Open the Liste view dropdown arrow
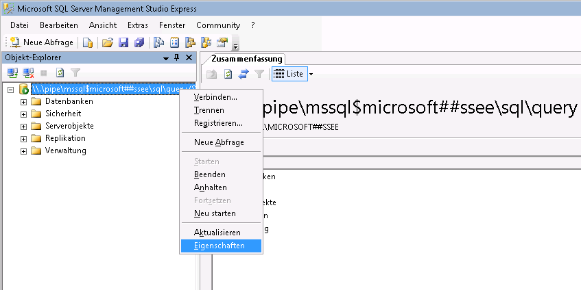The image size is (581, 290). 311,75
